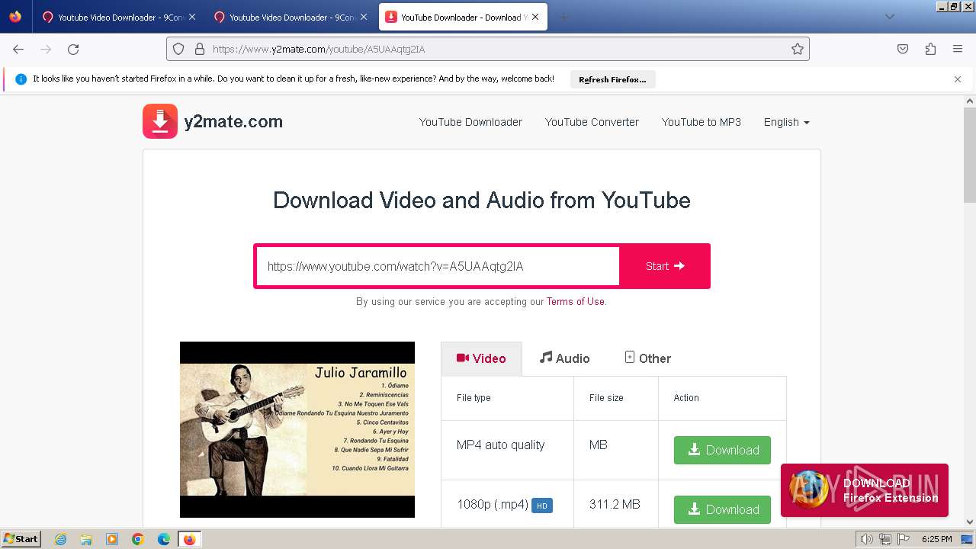Screen dimensions: 976x549
Task: Select the Audio tab
Action: [564, 358]
